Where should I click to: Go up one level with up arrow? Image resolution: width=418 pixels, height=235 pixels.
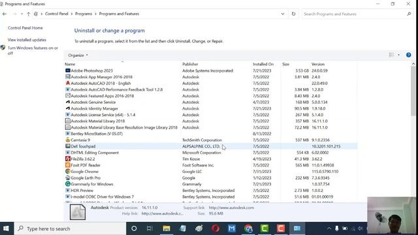coord(28,14)
